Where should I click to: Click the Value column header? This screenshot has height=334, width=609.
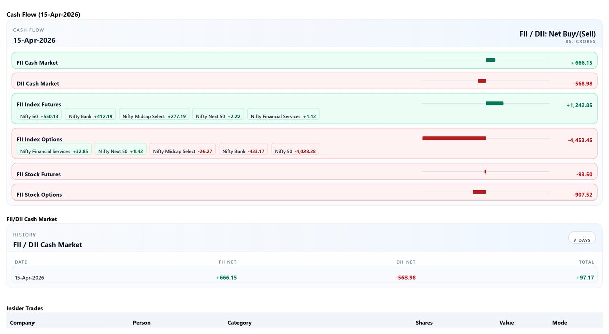tap(506, 323)
